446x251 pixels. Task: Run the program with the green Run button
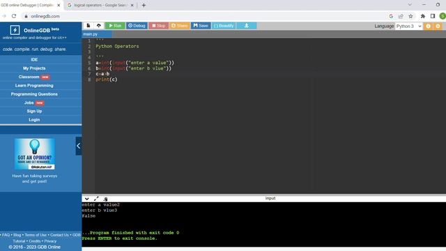click(115, 26)
